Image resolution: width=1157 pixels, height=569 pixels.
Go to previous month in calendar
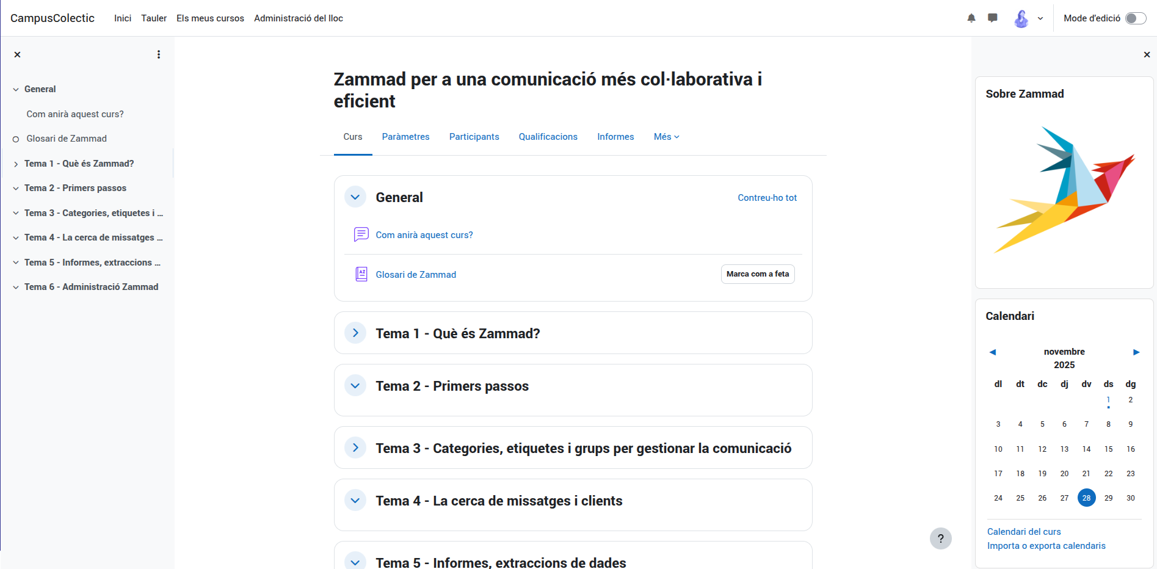click(x=993, y=352)
